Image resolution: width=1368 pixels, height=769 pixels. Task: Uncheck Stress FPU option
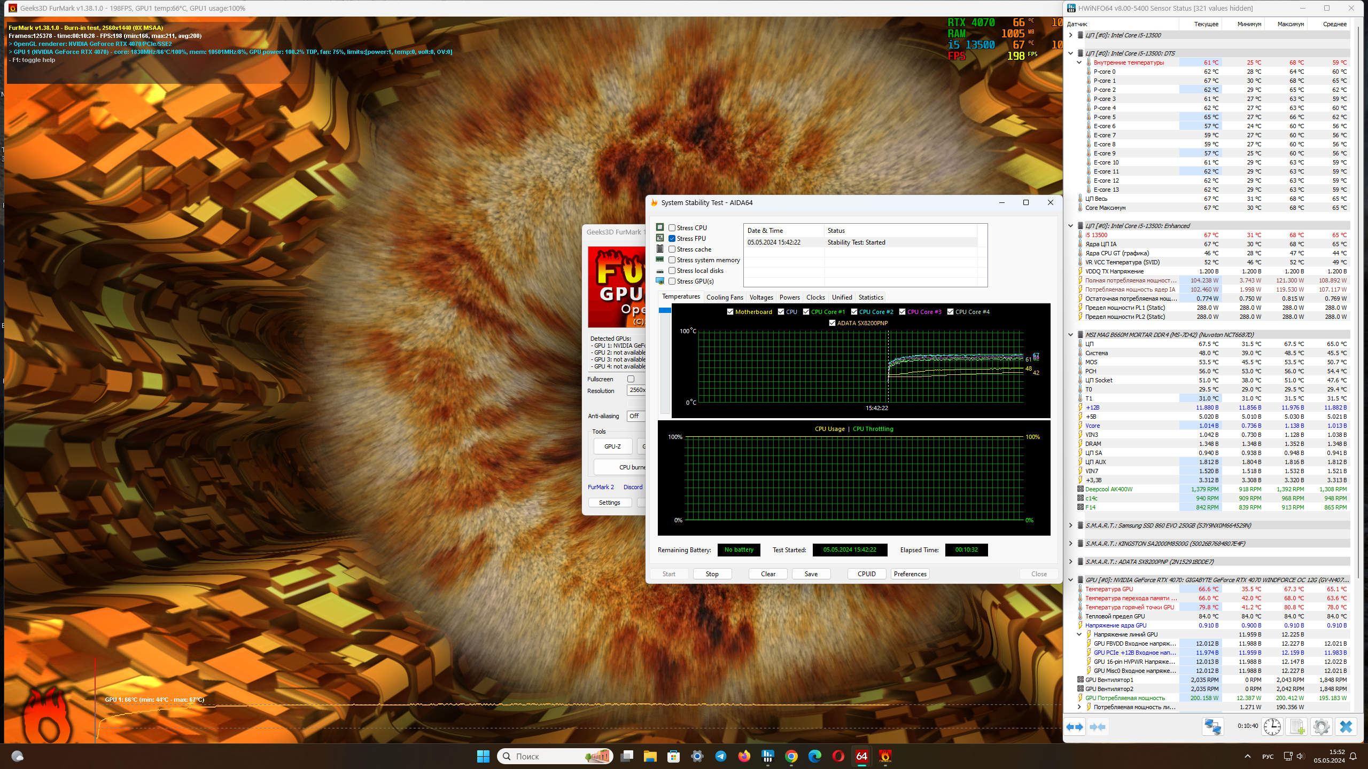click(672, 239)
